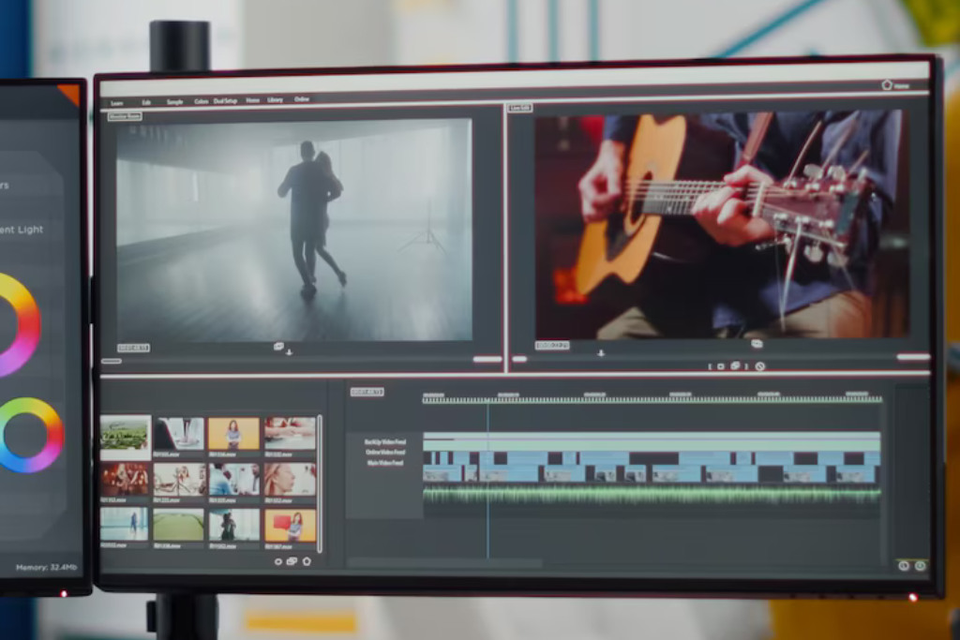Open the Library menu

click(275, 99)
